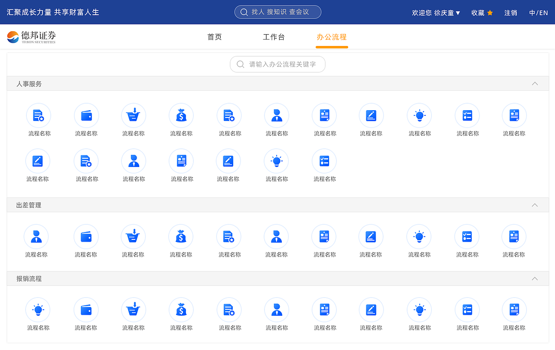Open the shopping basket process under 人事服务

click(x=134, y=115)
